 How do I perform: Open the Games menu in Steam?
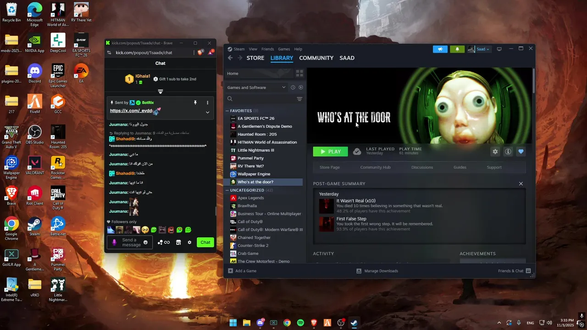(x=284, y=49)
